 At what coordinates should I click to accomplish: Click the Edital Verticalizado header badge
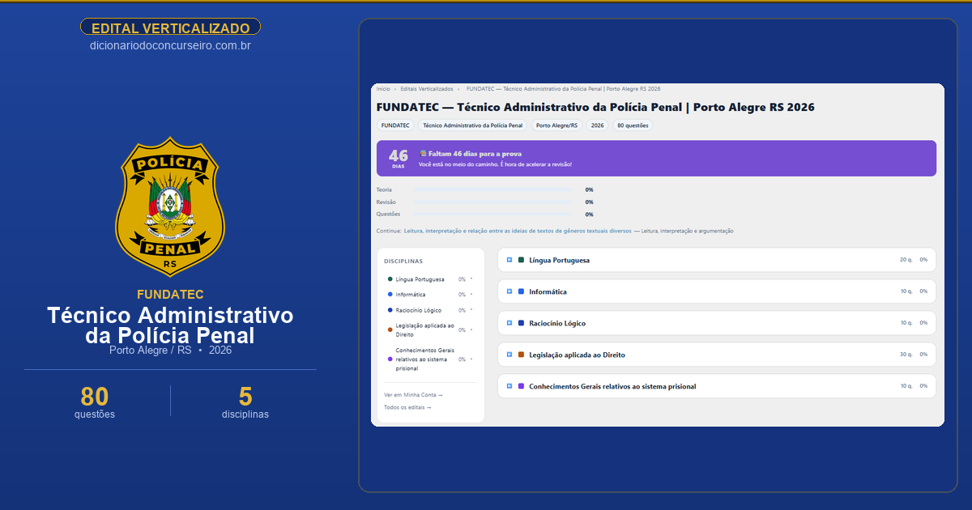click(x=170, y=28)
